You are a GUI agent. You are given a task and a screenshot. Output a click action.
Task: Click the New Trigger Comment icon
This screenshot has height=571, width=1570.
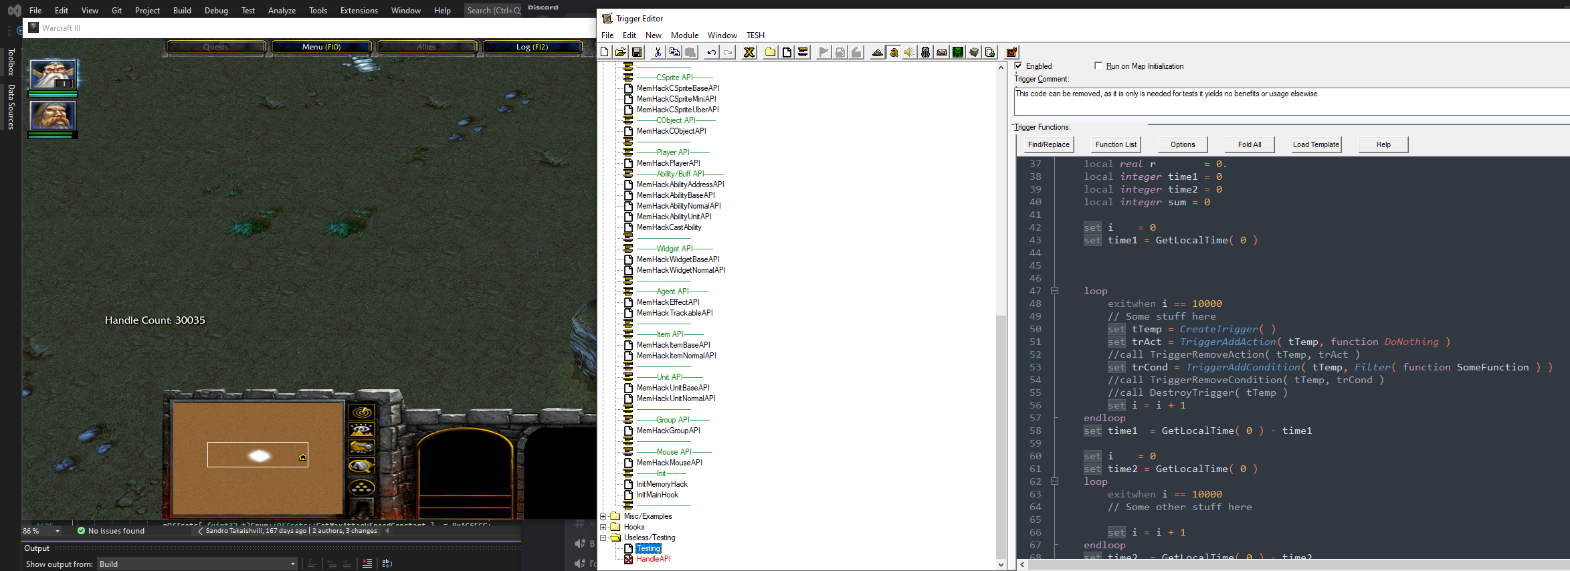803,52
